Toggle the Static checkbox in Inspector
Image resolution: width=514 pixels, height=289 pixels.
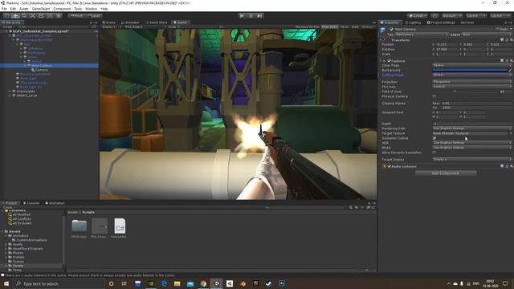pyautogui.click(x=497, y=29)
